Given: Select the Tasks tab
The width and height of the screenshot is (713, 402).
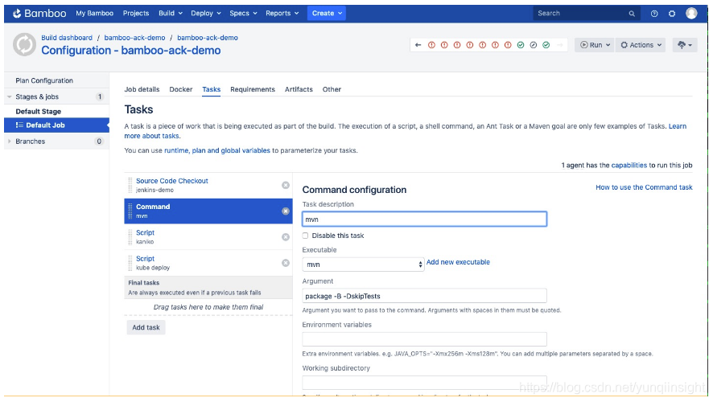Looking at the screenshot, I should 212,89.
